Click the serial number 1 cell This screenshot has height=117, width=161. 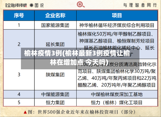click(x=19, y=25)
